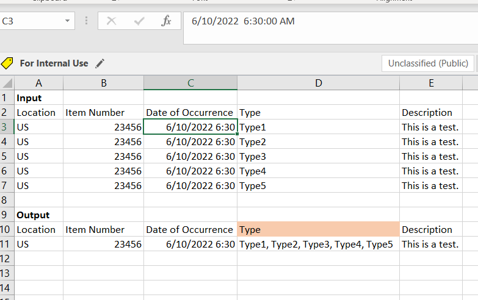This screenshot has height=300, width=478.
Task: Select column A header
Action: (x=38, y=83)
